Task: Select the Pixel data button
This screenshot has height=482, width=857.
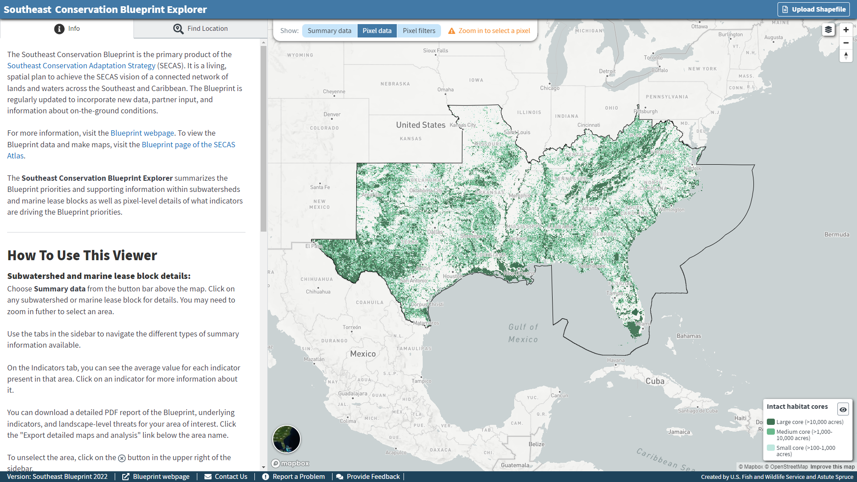Action: (376, 31)
